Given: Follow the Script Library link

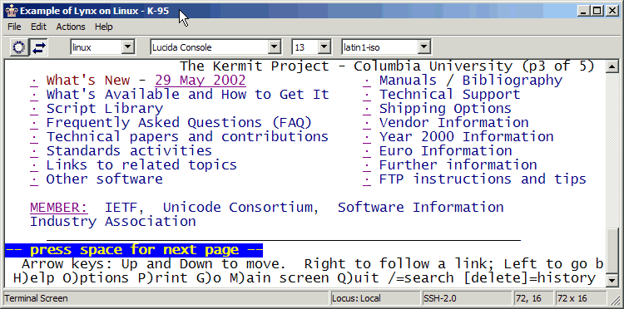Looking at the screenshot, I should (105, 109).
